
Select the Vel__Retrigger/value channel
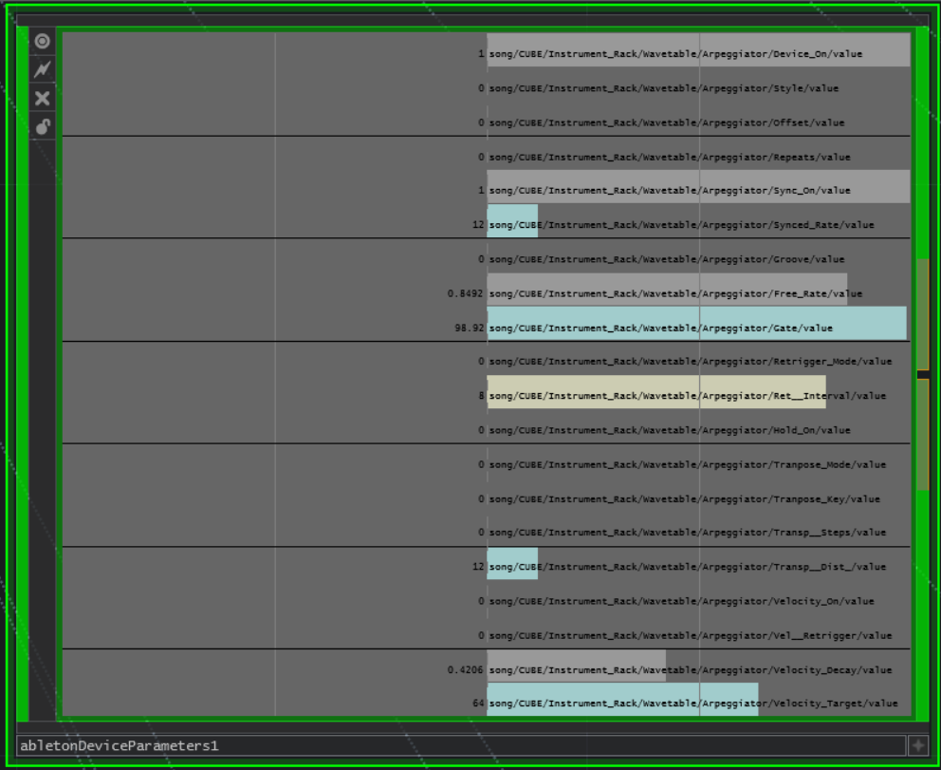pyautogui.click(x=691, y=635)
